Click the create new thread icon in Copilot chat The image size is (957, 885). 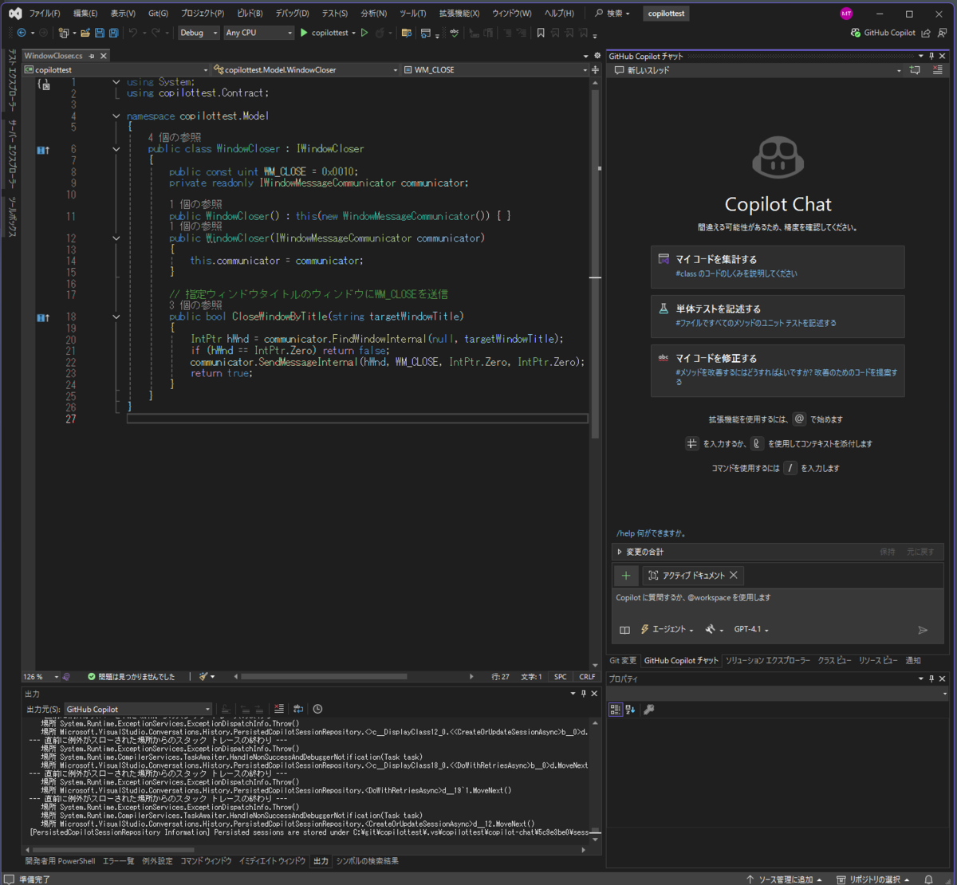915,70
